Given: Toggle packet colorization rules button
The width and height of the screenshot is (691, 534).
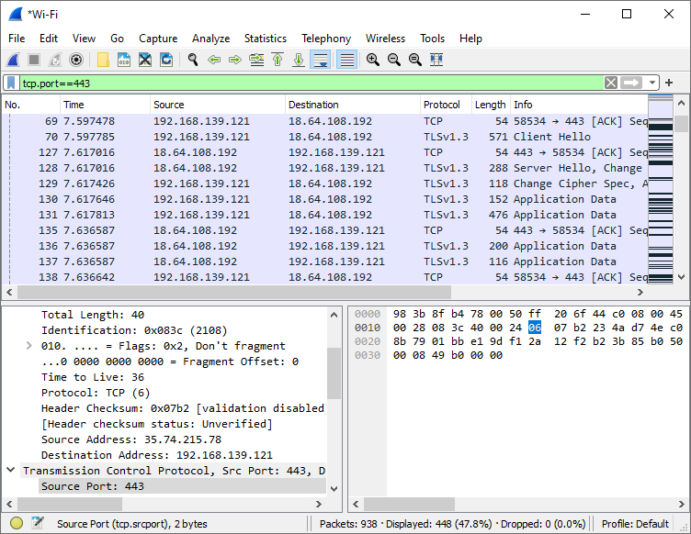Looking at the screenshot, I should click(x=347, y=60).
